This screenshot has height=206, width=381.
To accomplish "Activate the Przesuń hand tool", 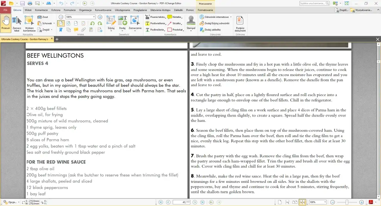I will tap(6, 23).
